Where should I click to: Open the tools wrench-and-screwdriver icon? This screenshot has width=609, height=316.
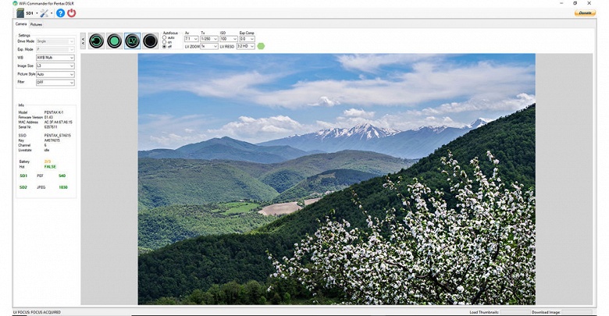coord(45,13)
